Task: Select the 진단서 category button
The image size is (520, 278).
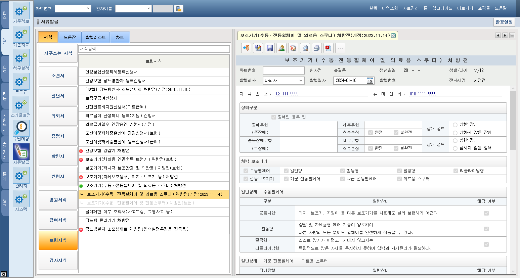Action: coord(58,96)
